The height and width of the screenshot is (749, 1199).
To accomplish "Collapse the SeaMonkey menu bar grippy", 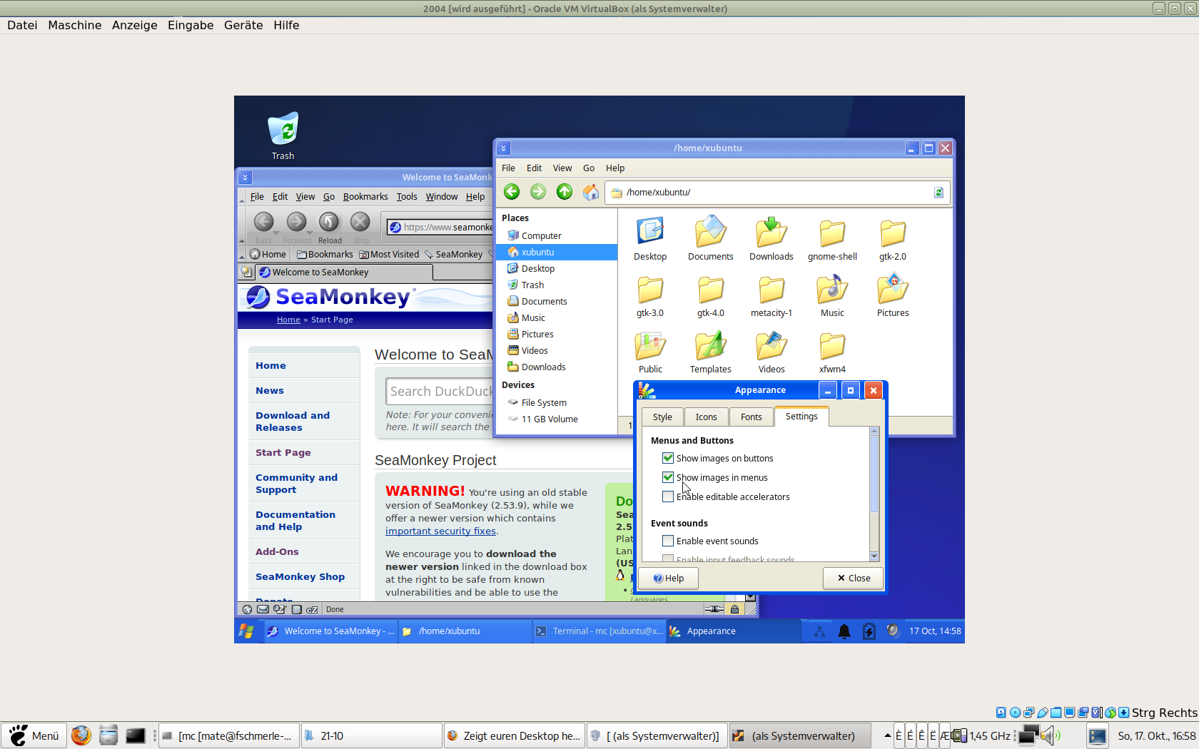I will (x=242, y=197).
